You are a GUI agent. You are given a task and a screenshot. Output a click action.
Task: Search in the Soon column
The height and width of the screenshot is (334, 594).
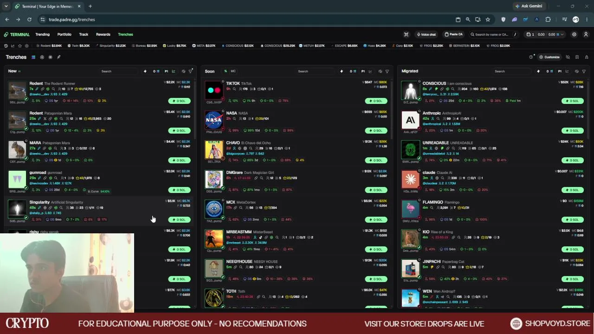click(x=315, y=71)
